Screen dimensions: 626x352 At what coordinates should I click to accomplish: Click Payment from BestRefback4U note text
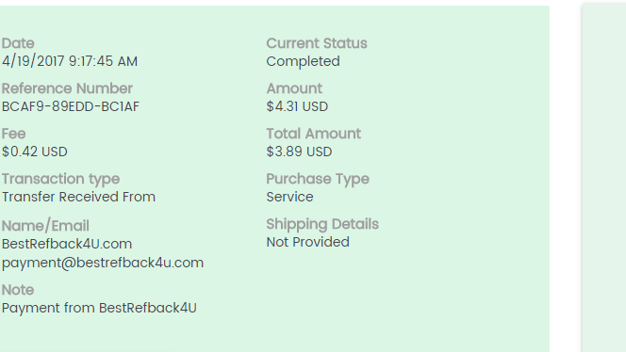coord(99,308)
